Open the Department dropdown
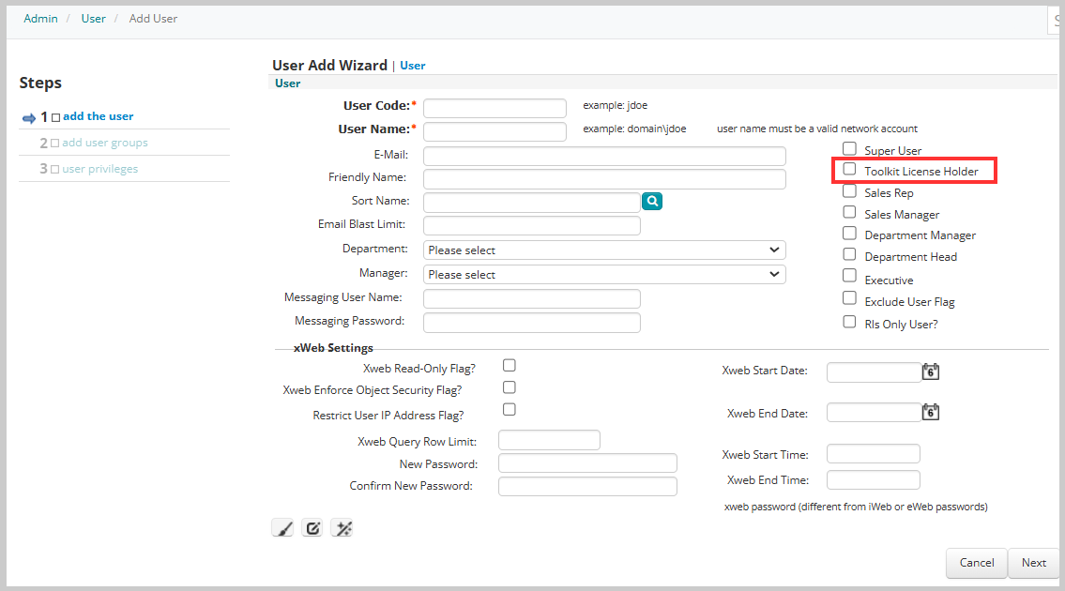This screenshot has height=591, width=1065. (604, 250)
